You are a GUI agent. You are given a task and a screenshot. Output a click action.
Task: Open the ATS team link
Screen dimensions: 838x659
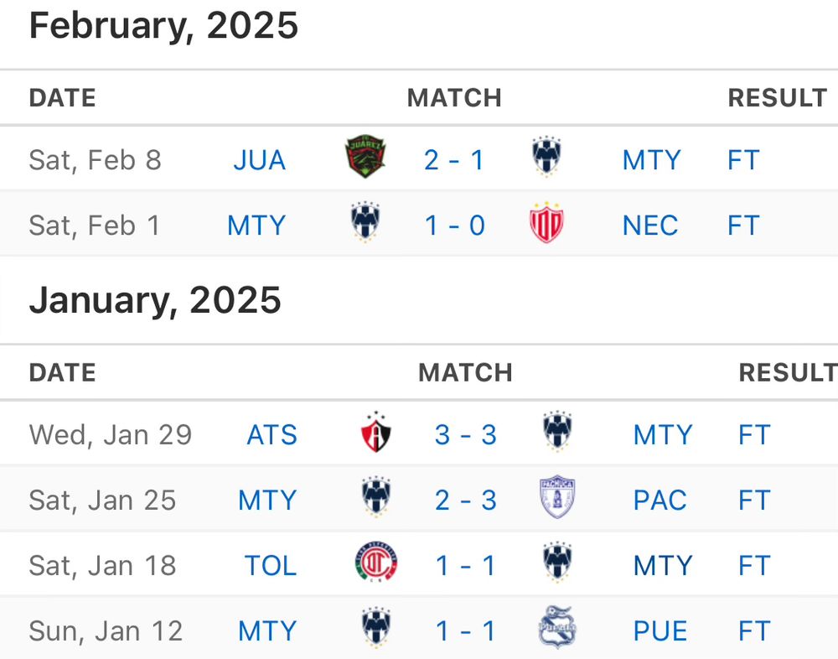[x=272, y=434]
